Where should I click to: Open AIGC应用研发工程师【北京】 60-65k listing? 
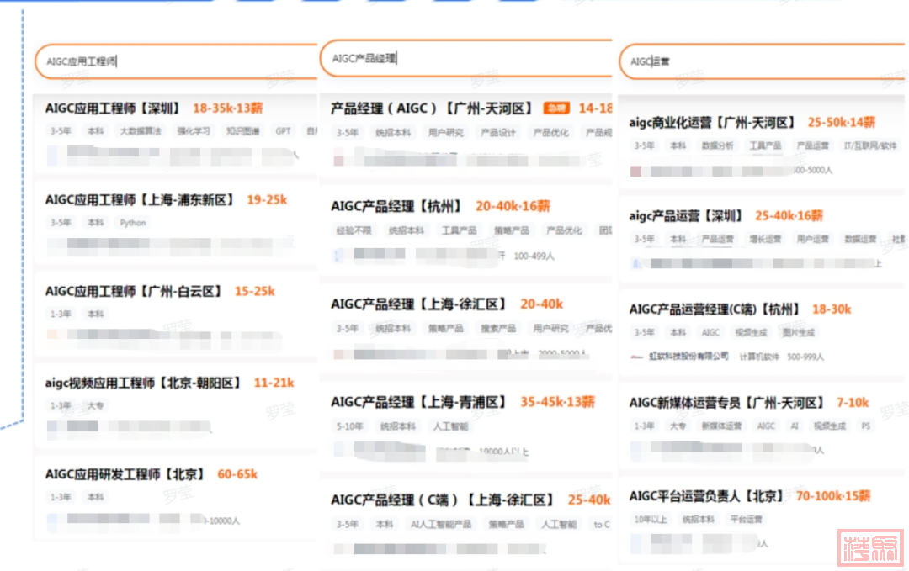(125, 474)
